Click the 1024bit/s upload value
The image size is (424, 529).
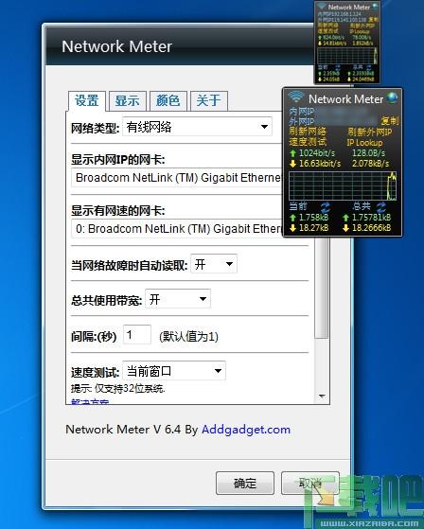click(317, 153)
